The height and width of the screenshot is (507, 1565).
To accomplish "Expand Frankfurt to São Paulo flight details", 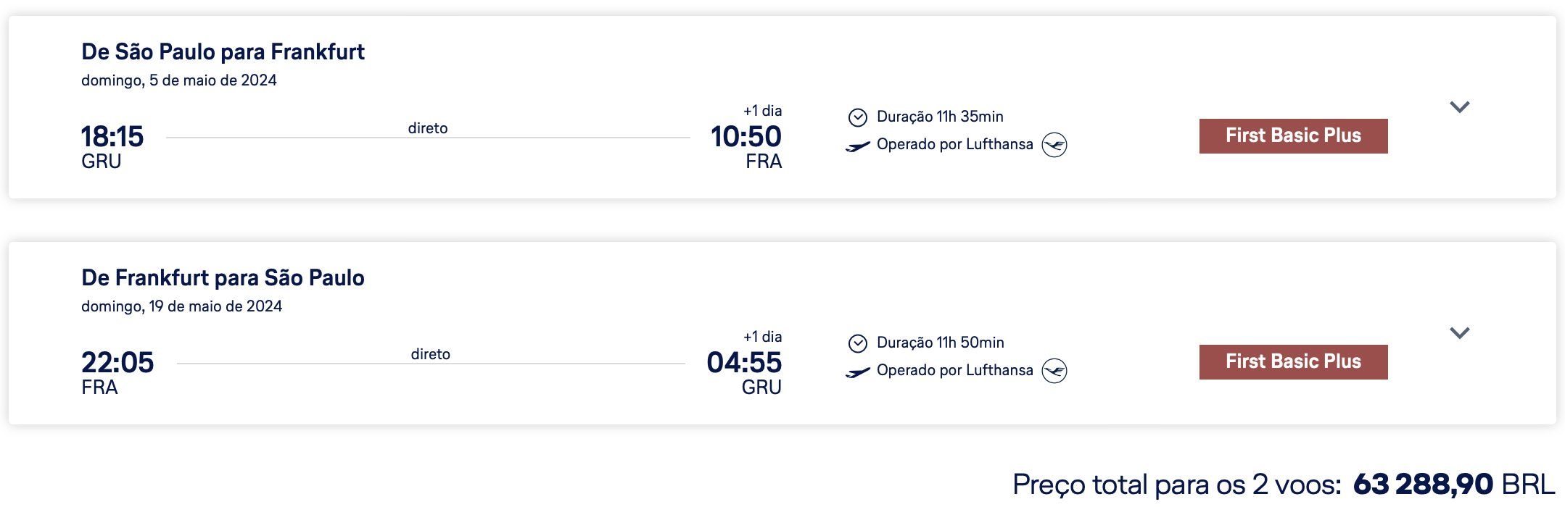I will 1459,333.
